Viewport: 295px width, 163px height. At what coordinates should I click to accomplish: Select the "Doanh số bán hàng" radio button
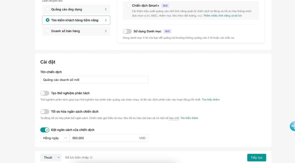48,31
